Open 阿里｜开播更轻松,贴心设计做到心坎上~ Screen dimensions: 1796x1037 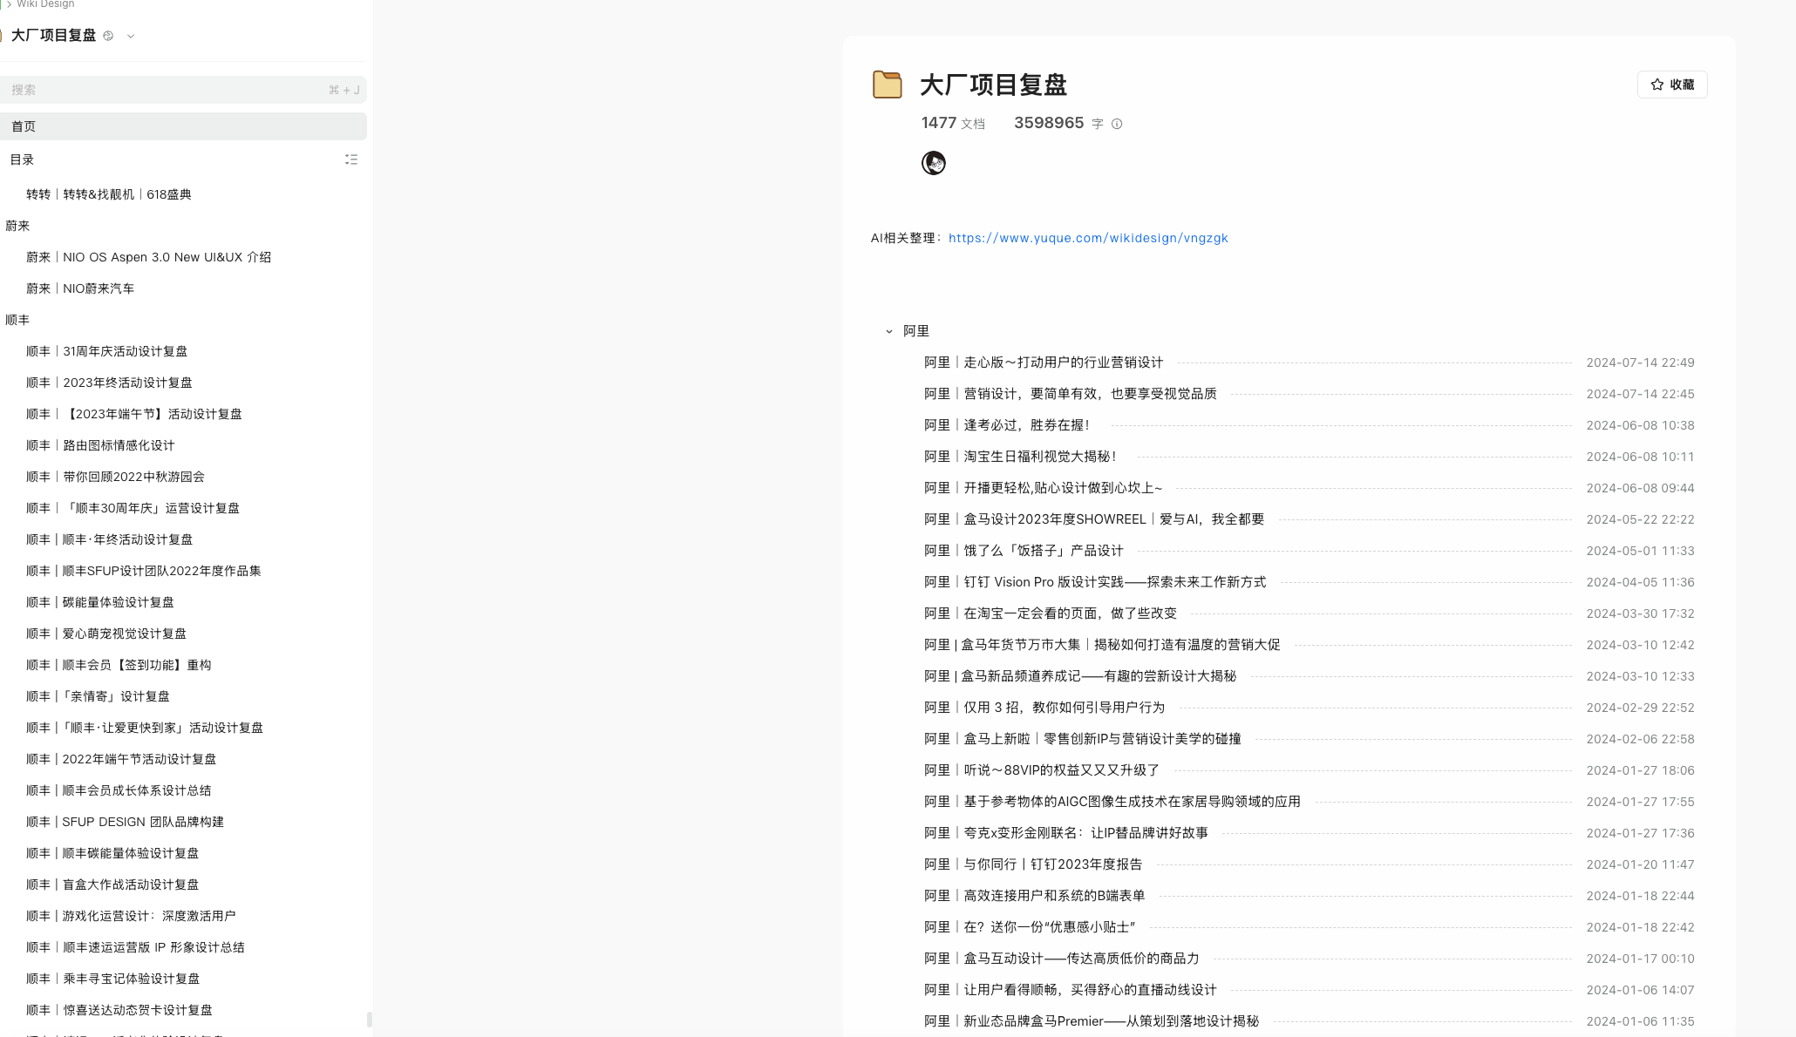pos(1044,488)
